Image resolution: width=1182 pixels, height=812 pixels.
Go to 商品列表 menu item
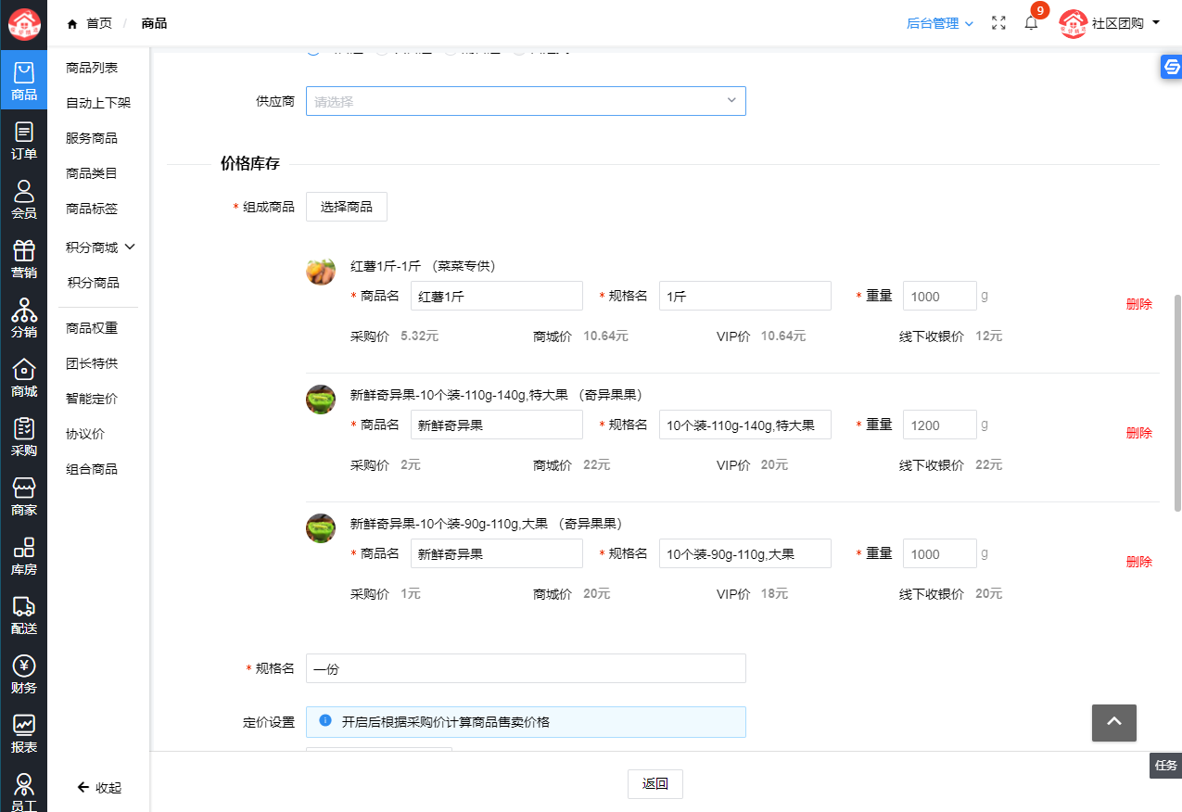(x=92, y=68)
